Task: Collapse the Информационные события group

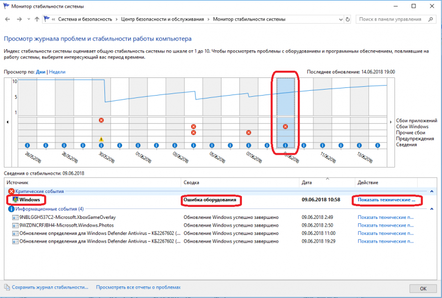Action: (432, 209)
